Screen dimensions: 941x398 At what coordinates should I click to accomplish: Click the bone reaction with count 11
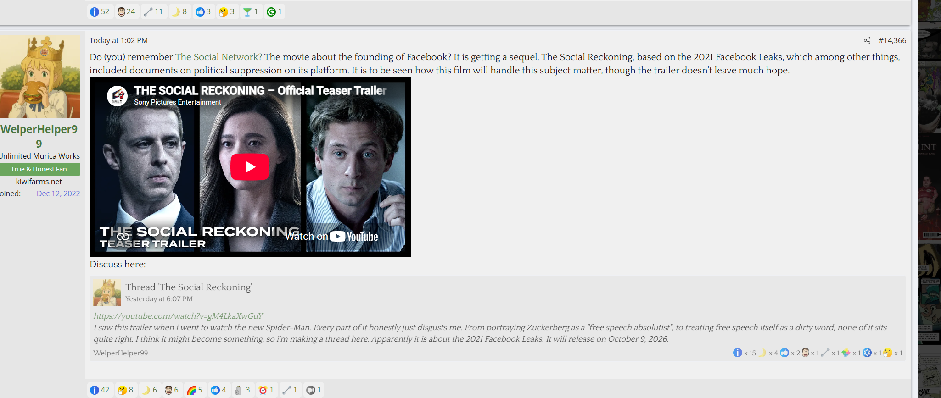pos(153,11)
